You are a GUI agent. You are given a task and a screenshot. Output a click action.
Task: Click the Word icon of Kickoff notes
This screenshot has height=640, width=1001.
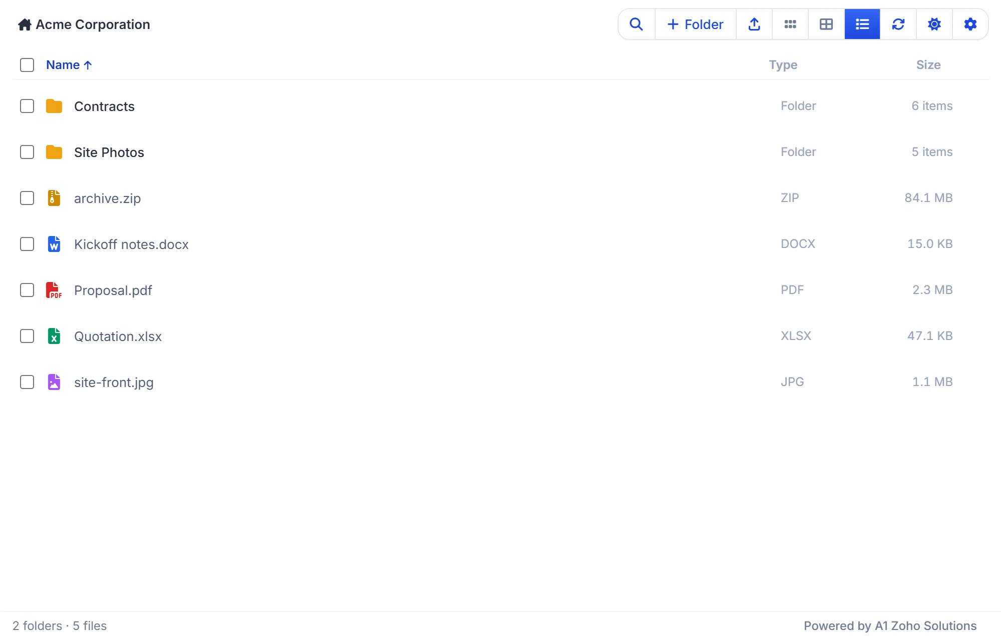[54, 244]
